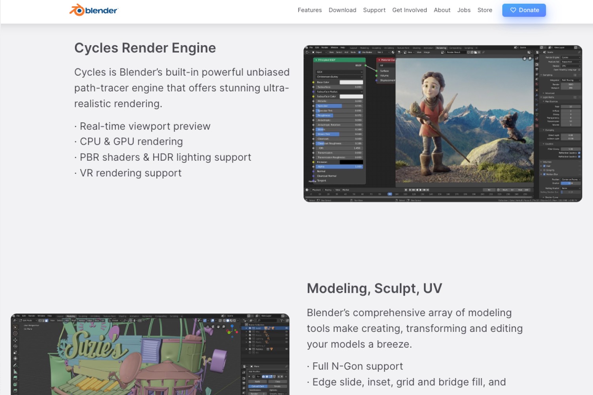Image resolution: width=593 pixels, height=395 pixels.
Task: Open the Support page
Action: coord(374,10)
